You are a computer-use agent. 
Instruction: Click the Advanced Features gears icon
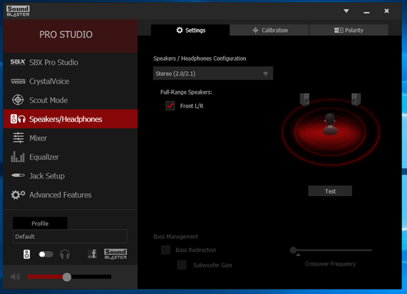(18, 194)
